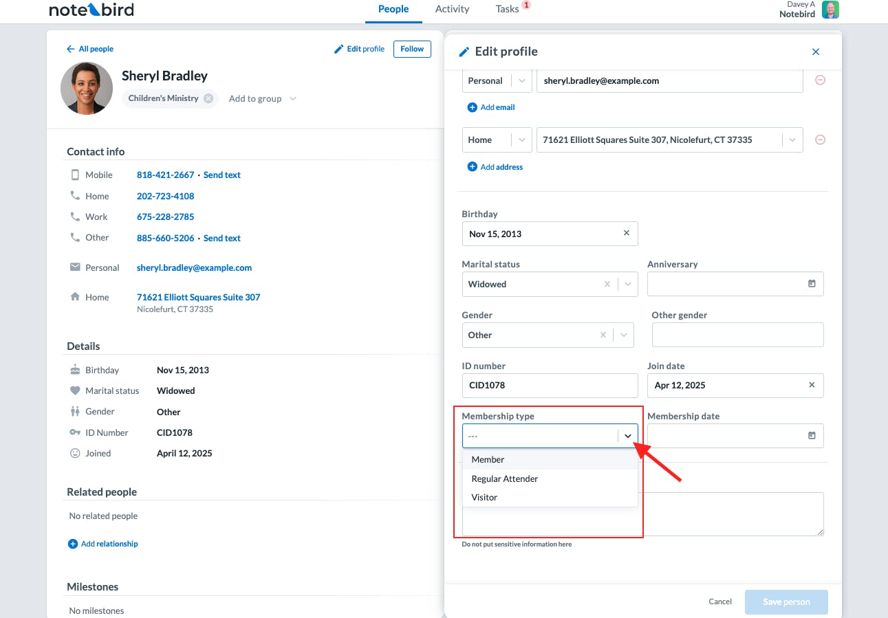Switch to the Activity tab
This screenshot has width=888, height=618.
click(x=452, y=9)
